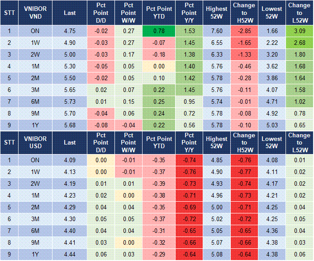This screenshot has height=261, width=314.
Task: Click "Lowest 52W" header in USD table
Action: (x=272, y=142)
